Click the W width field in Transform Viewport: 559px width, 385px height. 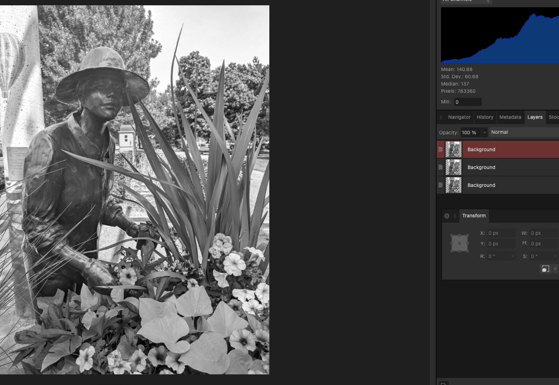[544, 233]
